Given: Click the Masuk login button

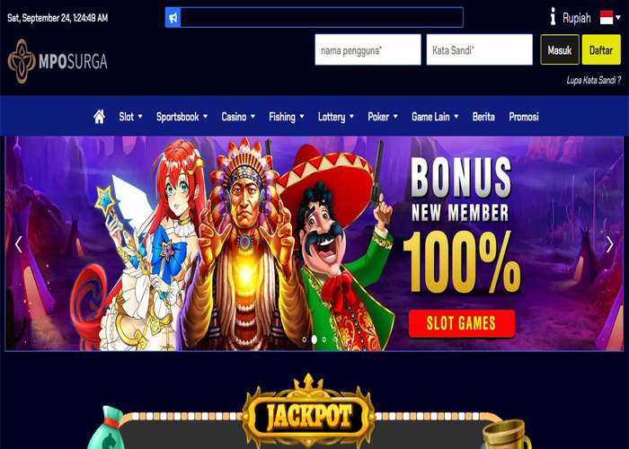Looking at the screenshot, I should (560, 49).
